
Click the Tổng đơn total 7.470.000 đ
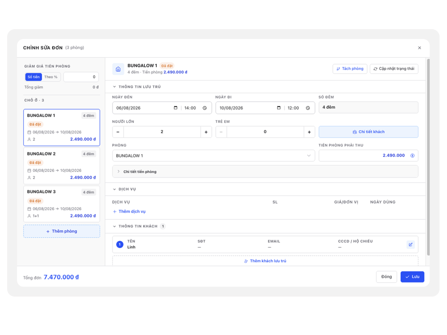click(61, 277)
